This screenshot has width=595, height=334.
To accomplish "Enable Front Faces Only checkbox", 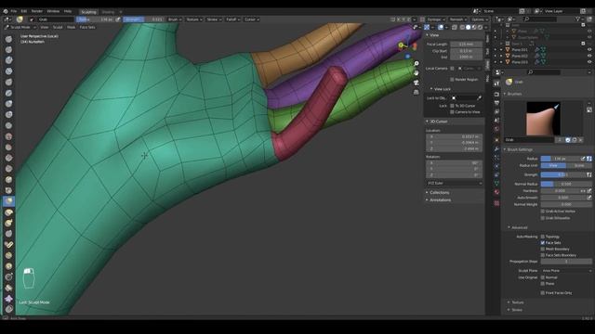I will (543, 293).
